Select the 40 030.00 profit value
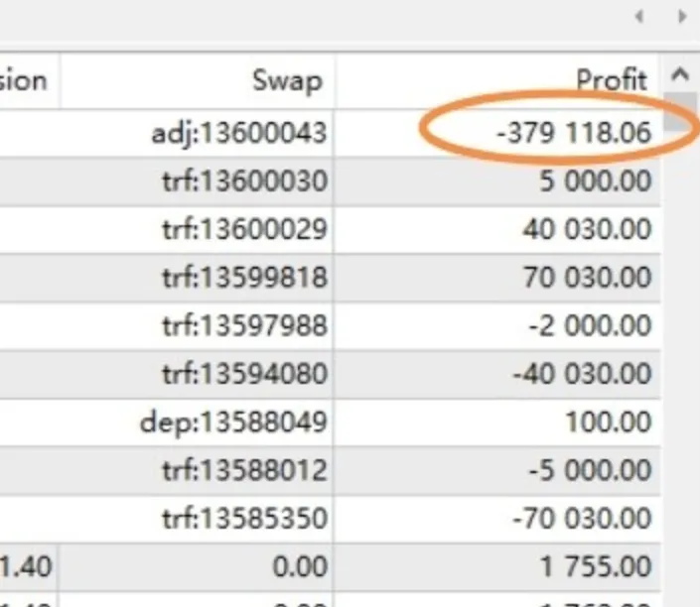700x607 pixels. pyautogui.click(x=587, y=229)
